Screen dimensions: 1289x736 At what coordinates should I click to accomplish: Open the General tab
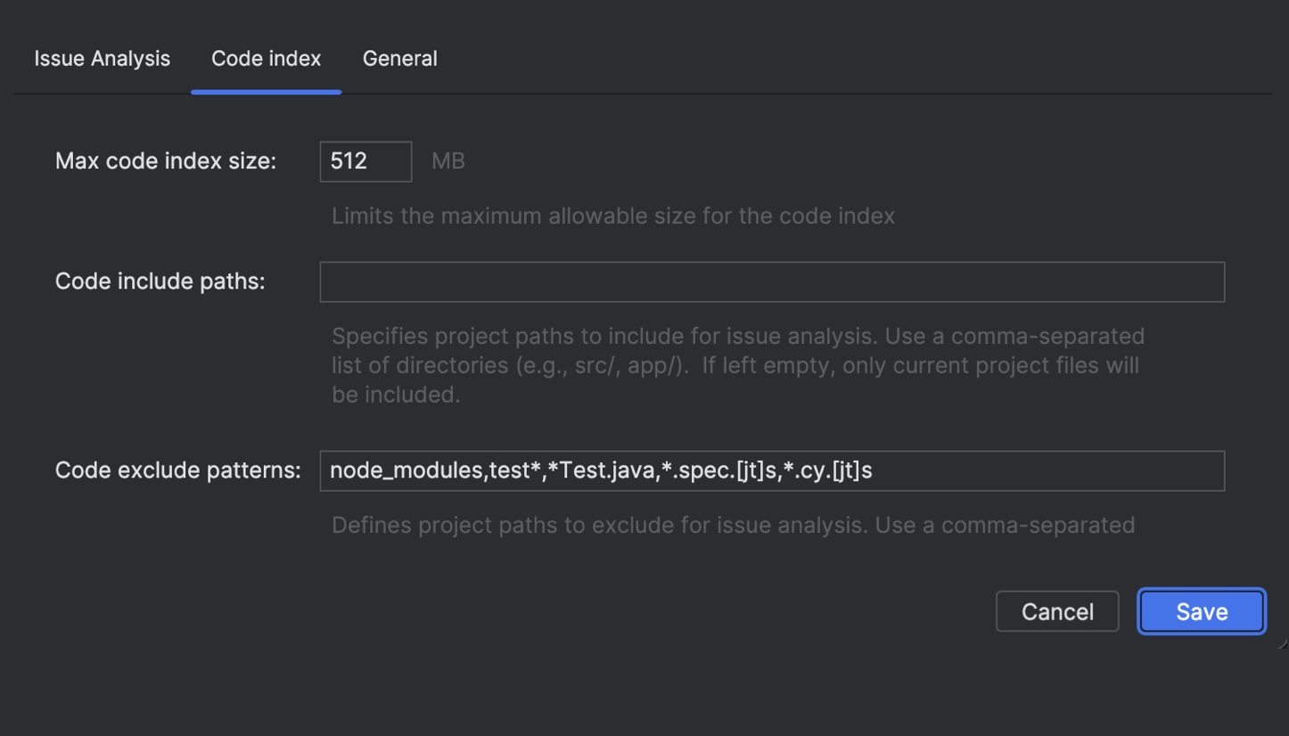[x=399, y=59]
